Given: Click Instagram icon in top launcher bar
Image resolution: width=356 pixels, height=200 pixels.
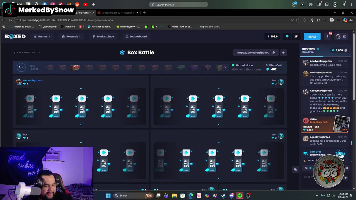Looking at the screenshot, I should click(53, 4).
